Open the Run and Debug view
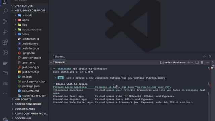The height and width of the screenshot is (121, 215). 5,32
